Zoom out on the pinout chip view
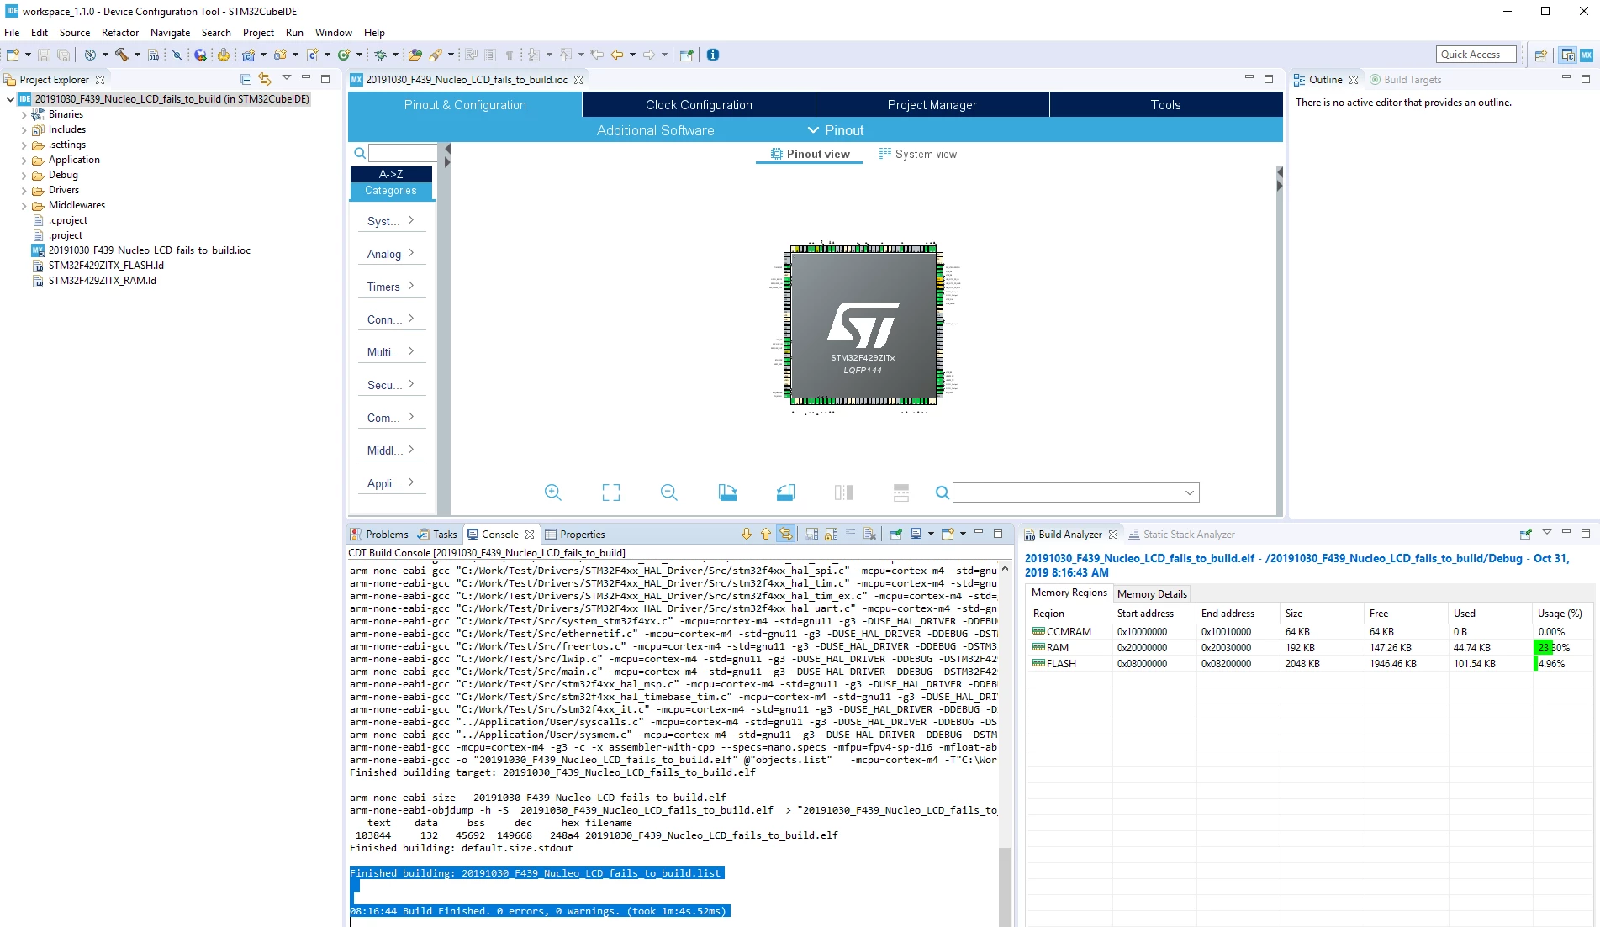1600x927 pixels. point(669,492)
